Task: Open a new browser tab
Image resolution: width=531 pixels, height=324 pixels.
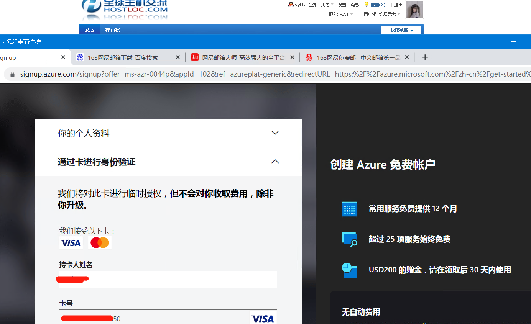Action: pyautogui.click(x=425, y=57)
